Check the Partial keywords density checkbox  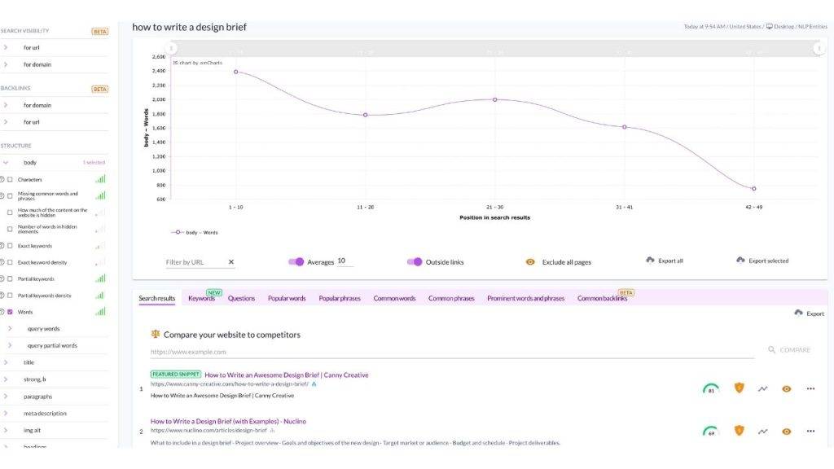tap(10, 295)
